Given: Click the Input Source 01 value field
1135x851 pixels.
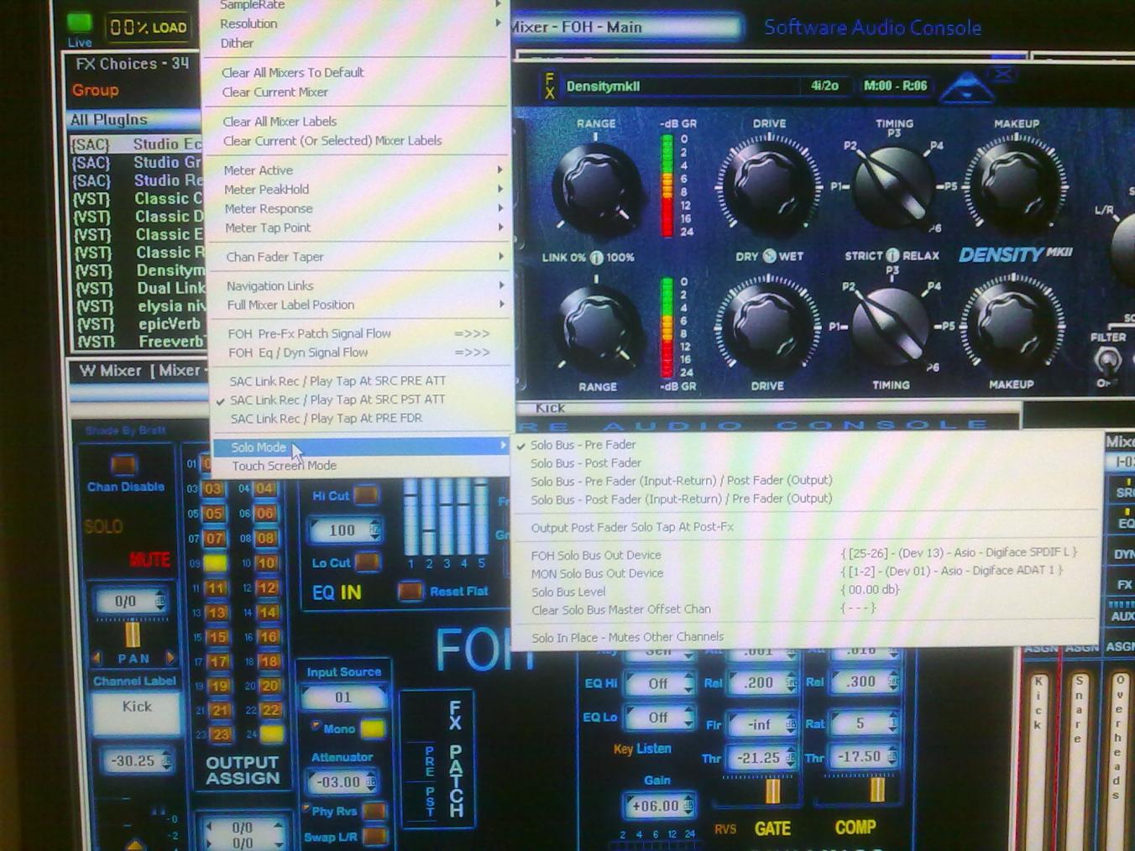Looking at the screenshot, I should 344,697.
